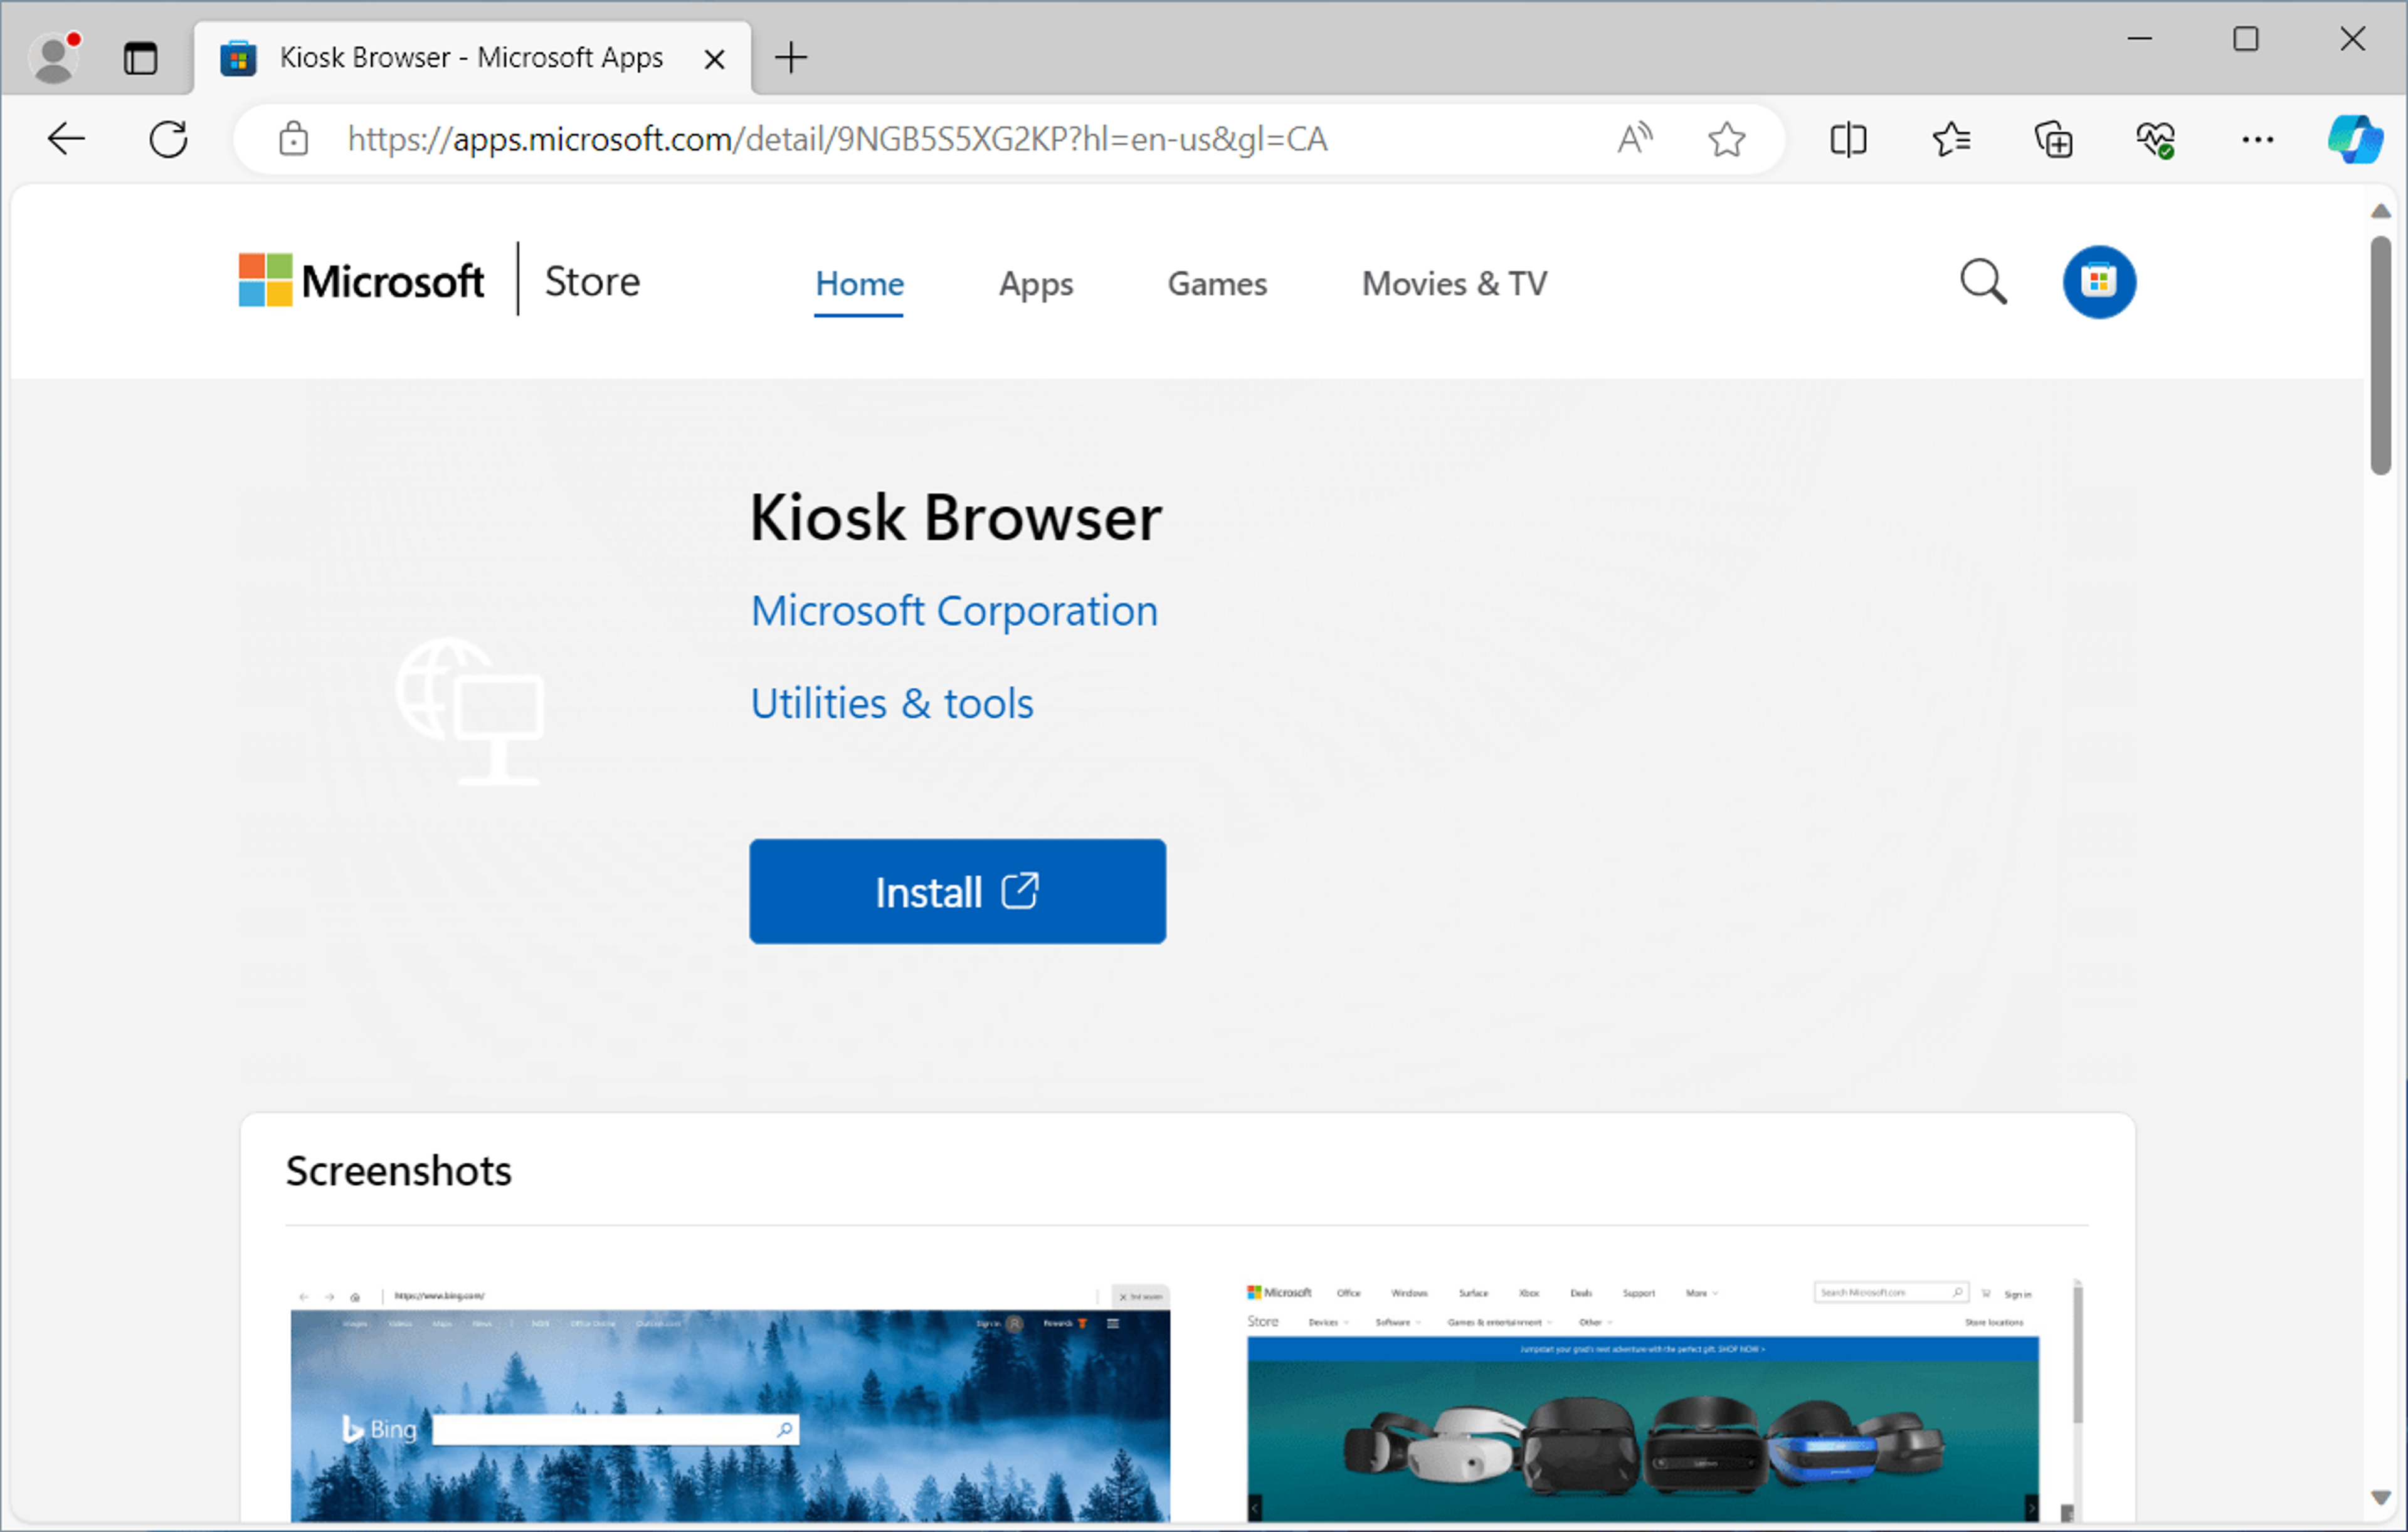Open the Favorites list

(1951, 139)
